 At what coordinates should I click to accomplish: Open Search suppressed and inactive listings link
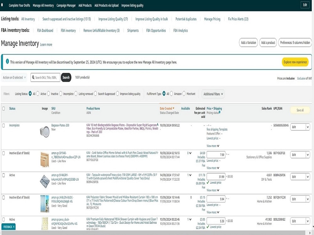pyautogui.click(x=67, y=19)
